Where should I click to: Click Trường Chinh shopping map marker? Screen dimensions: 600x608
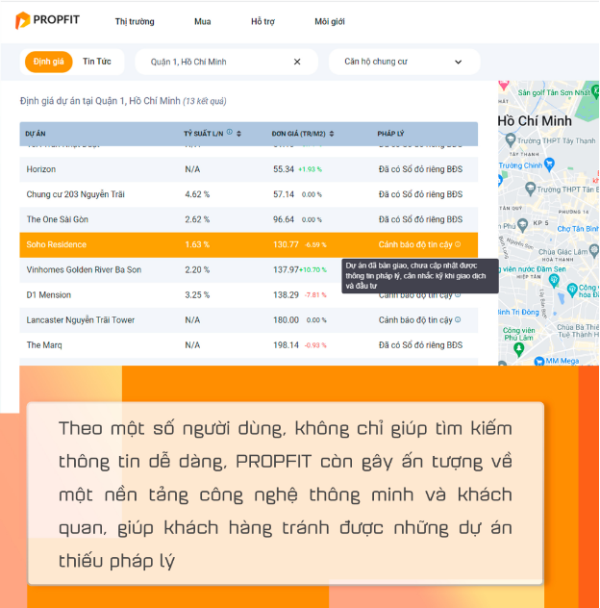tap(549, 165)
